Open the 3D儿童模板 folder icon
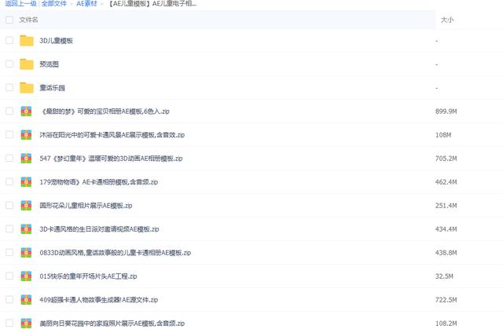 (x=26, y=41)
